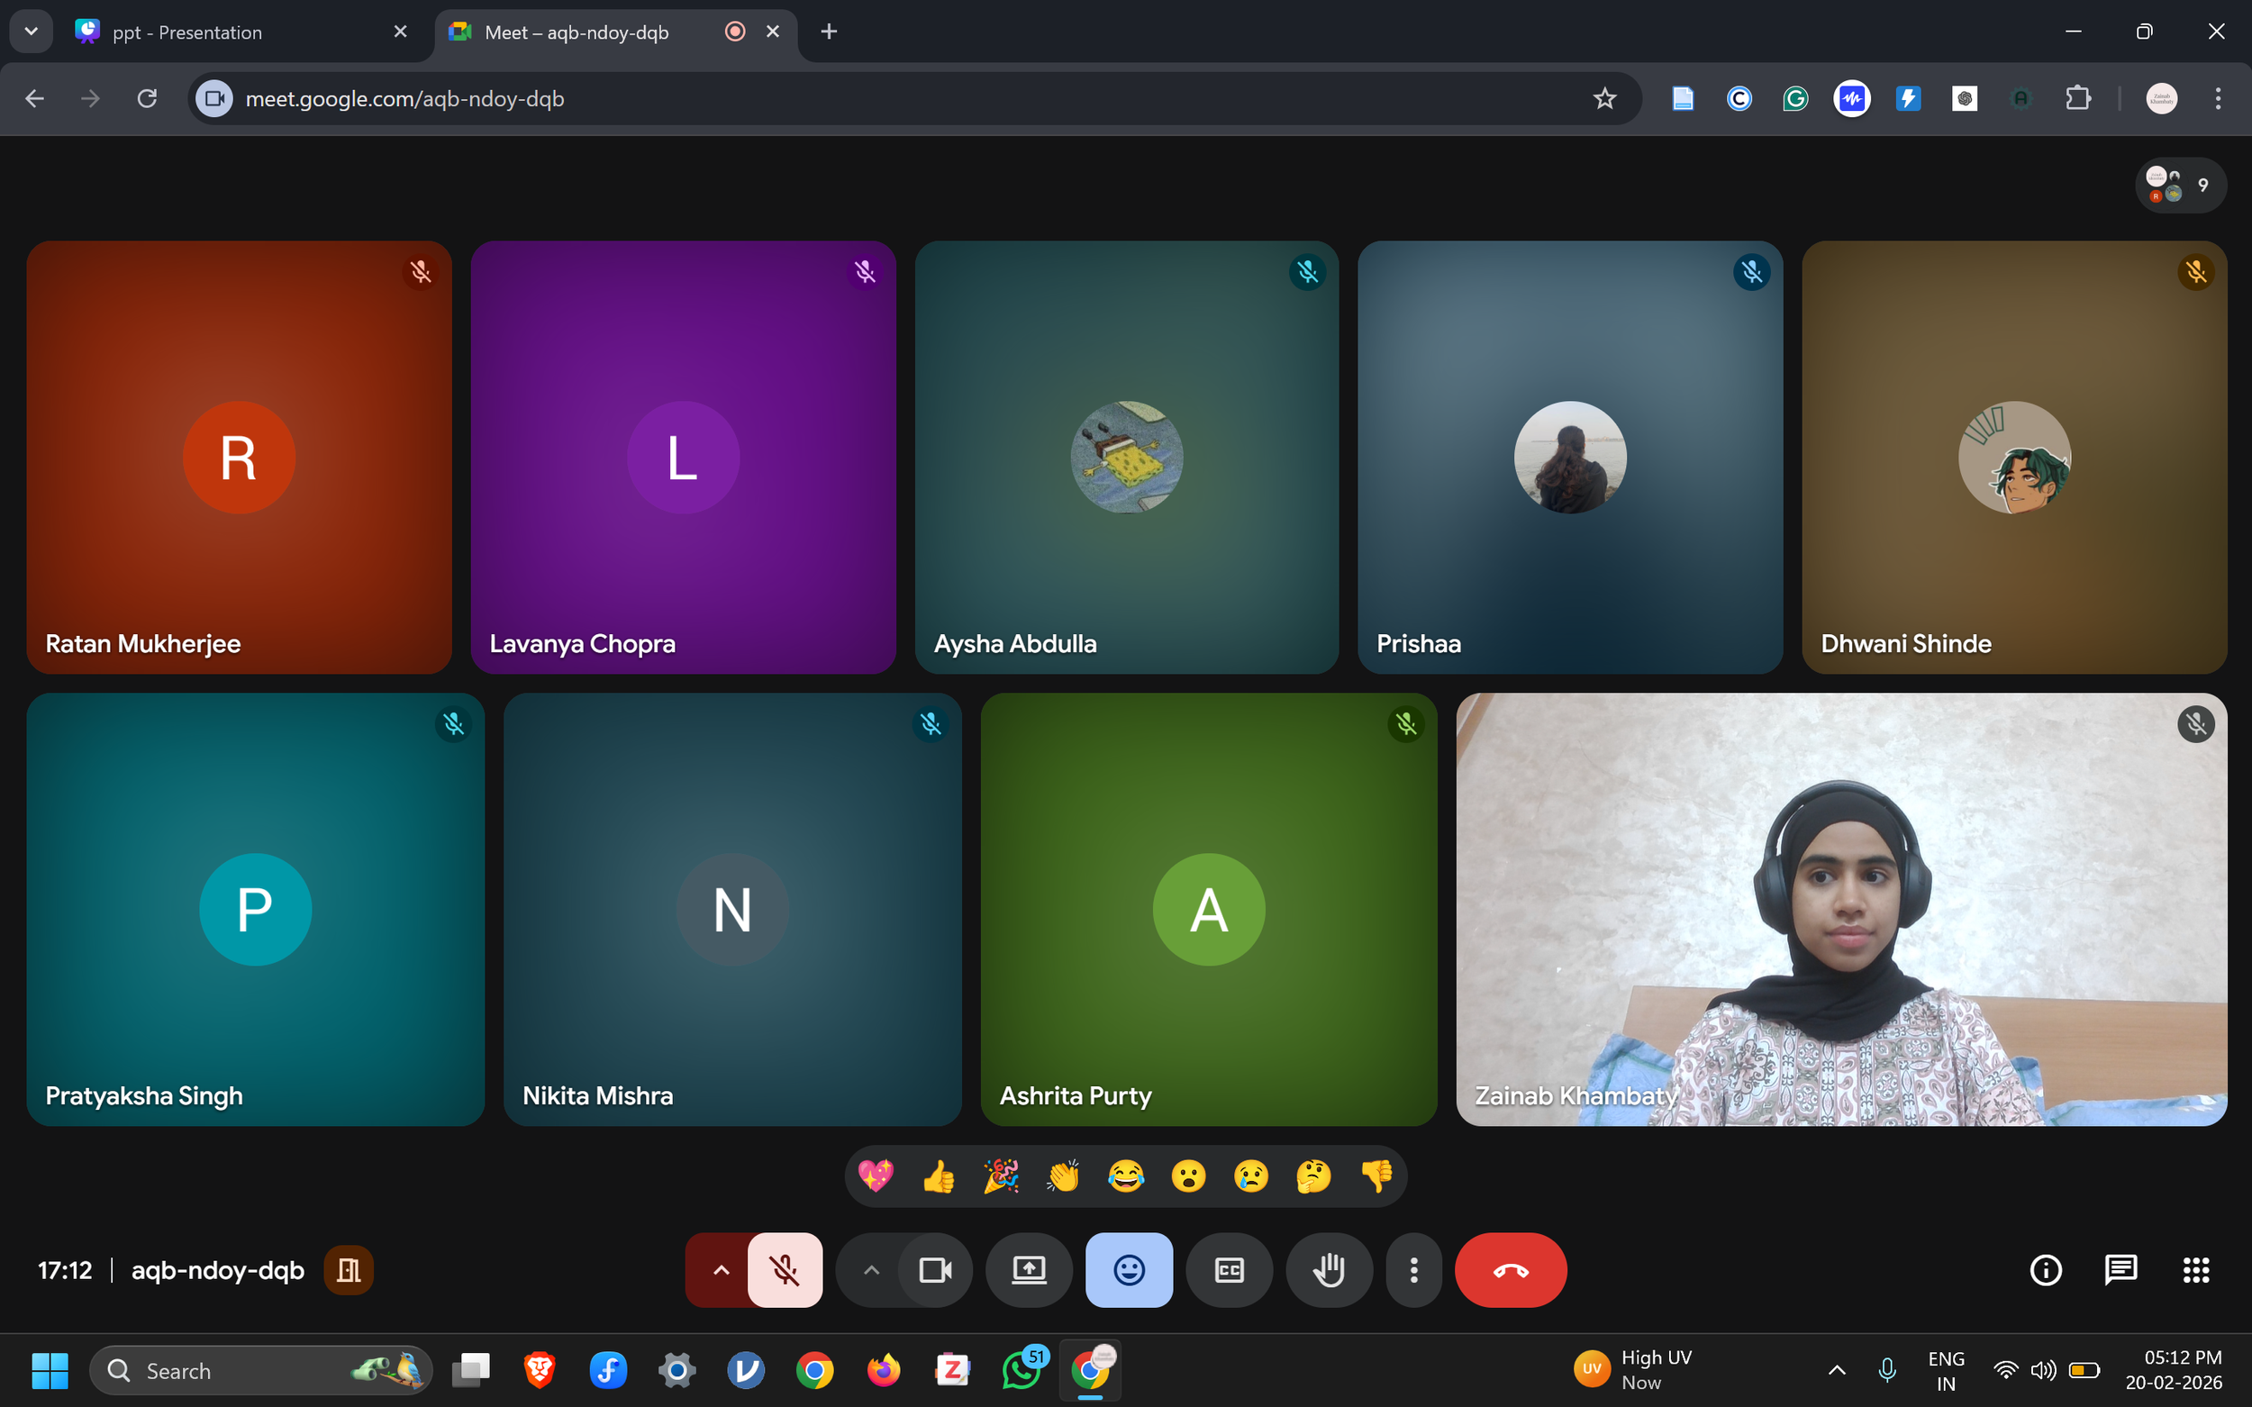This screenshot has height=1407, width=2252.
Task: Click Zainab Khambaty's video tile
Action: click(1840, 909)
